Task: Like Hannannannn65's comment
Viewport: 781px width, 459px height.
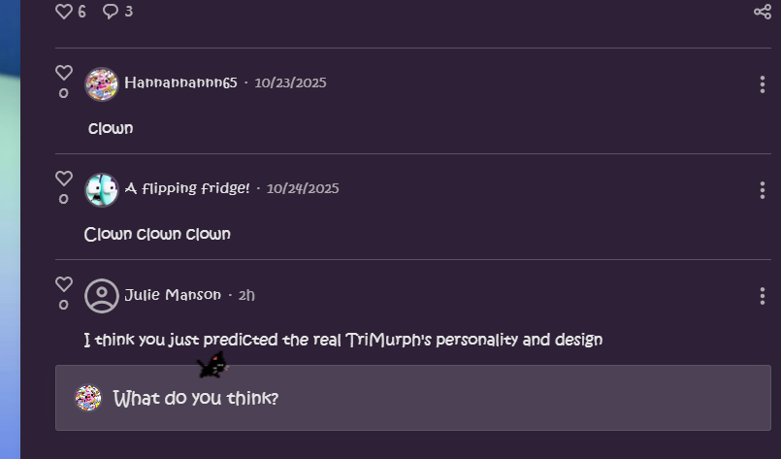Action: [x=64, y=73]
